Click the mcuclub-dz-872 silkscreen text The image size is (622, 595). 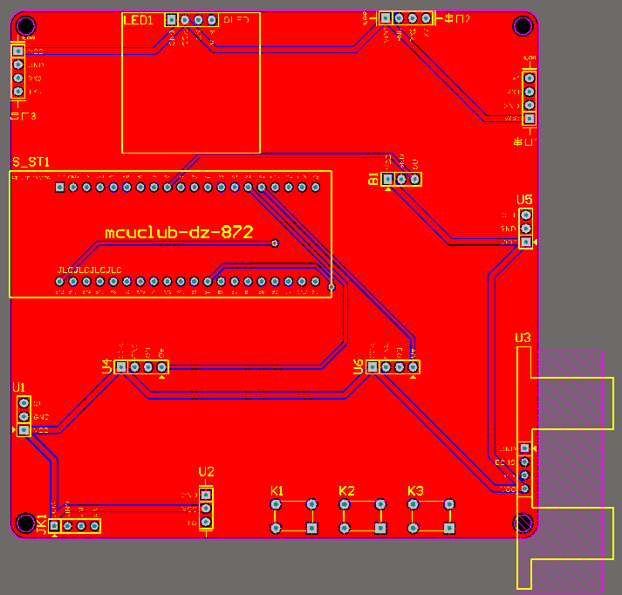click(x=179, y=232)
